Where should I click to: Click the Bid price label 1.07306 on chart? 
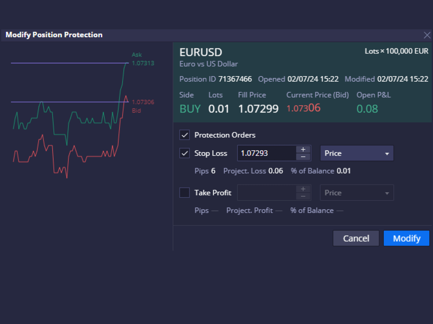click(143, 102)
